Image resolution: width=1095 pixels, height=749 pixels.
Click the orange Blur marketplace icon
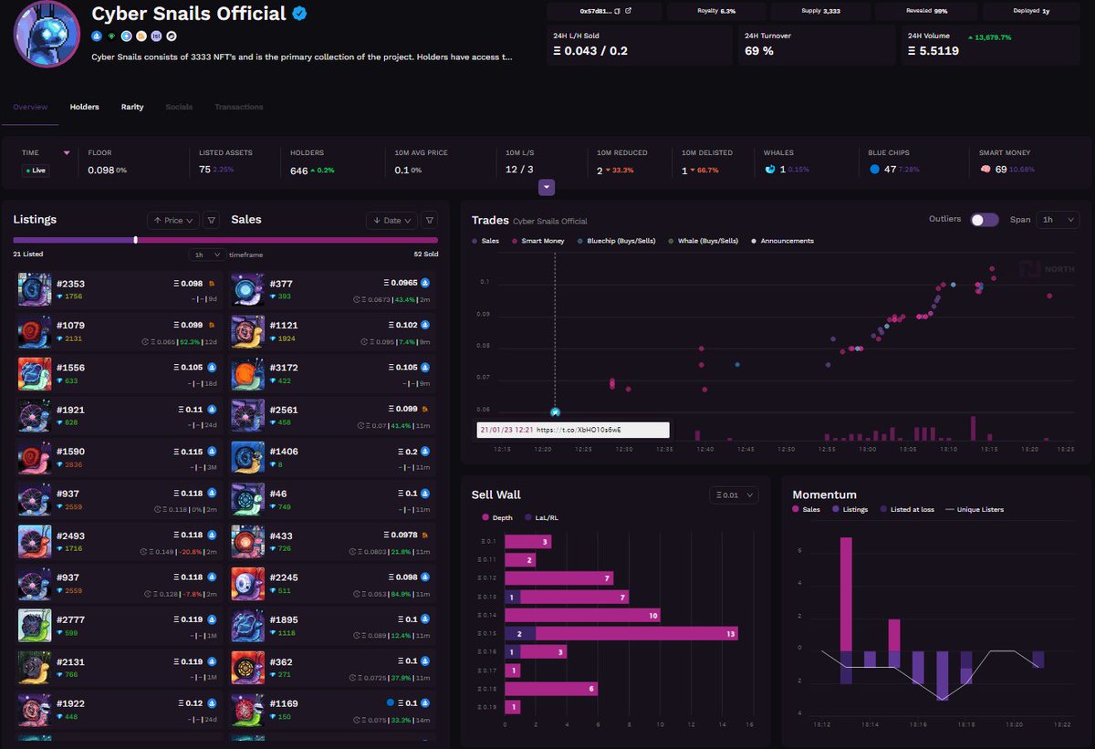pyautogui.click(x=141, y=36)
